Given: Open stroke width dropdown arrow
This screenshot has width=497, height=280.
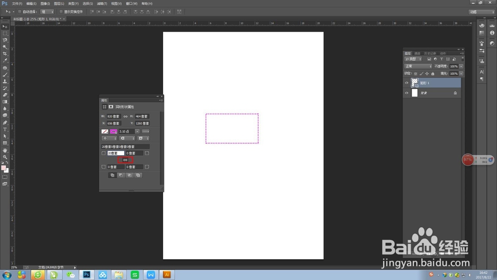Looking at the screenshot, I should [137, 131].
